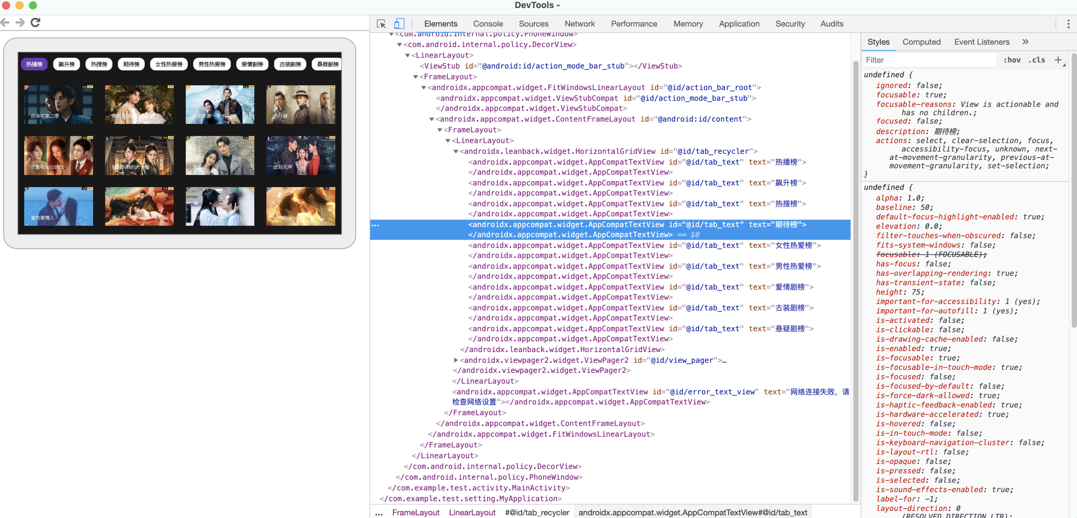
Task: Expand the ViewPager2 view_pager node
Action: [456, 360]
